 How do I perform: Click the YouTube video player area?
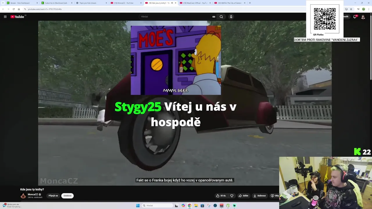(x=185, y=103)
